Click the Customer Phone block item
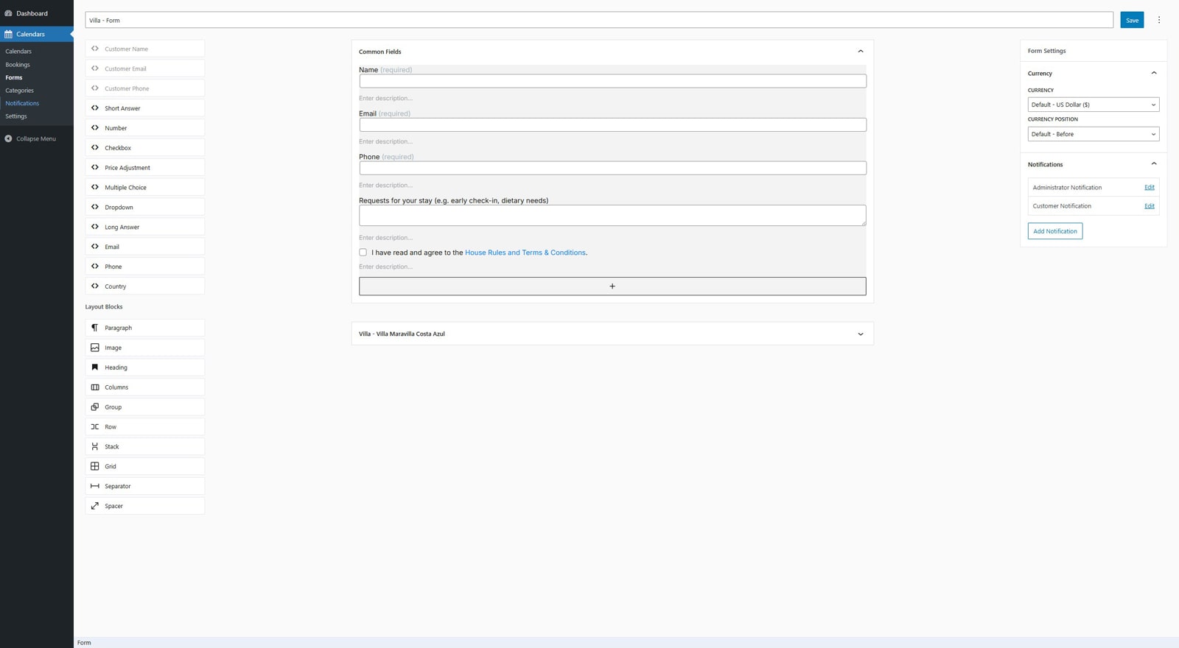Screen dimensions: 1179x648 (x=144, y=88)
